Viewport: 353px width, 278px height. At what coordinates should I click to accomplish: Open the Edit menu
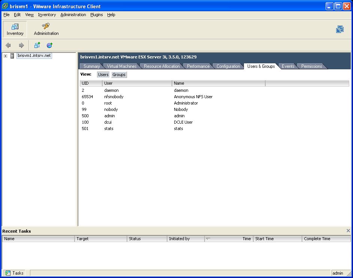tap(17, 15)
